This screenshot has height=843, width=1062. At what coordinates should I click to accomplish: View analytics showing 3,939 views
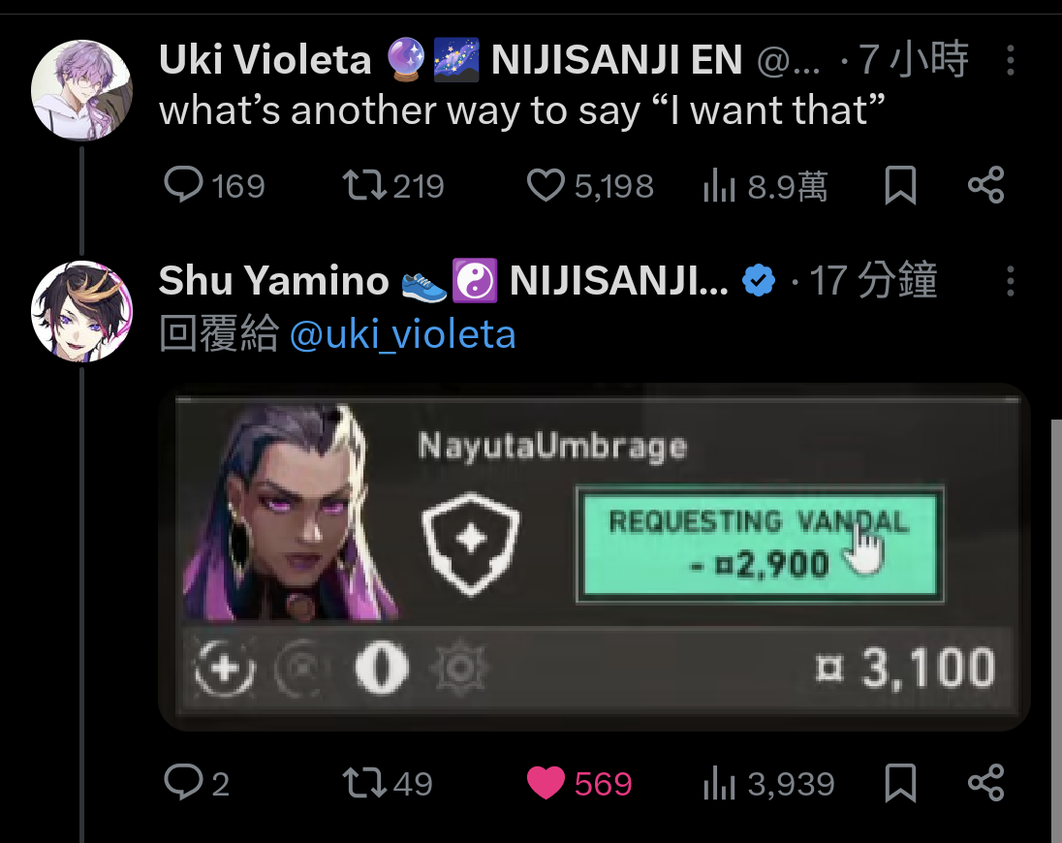pos(768,784)
